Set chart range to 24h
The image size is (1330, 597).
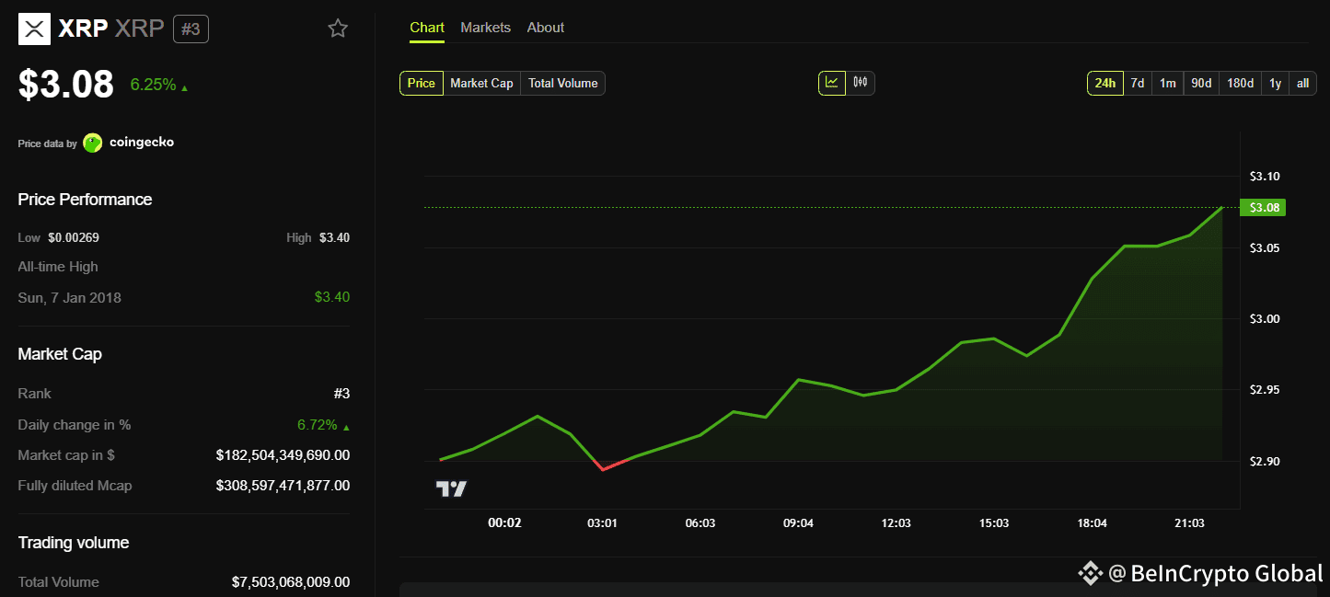(x=1105, y=83)
